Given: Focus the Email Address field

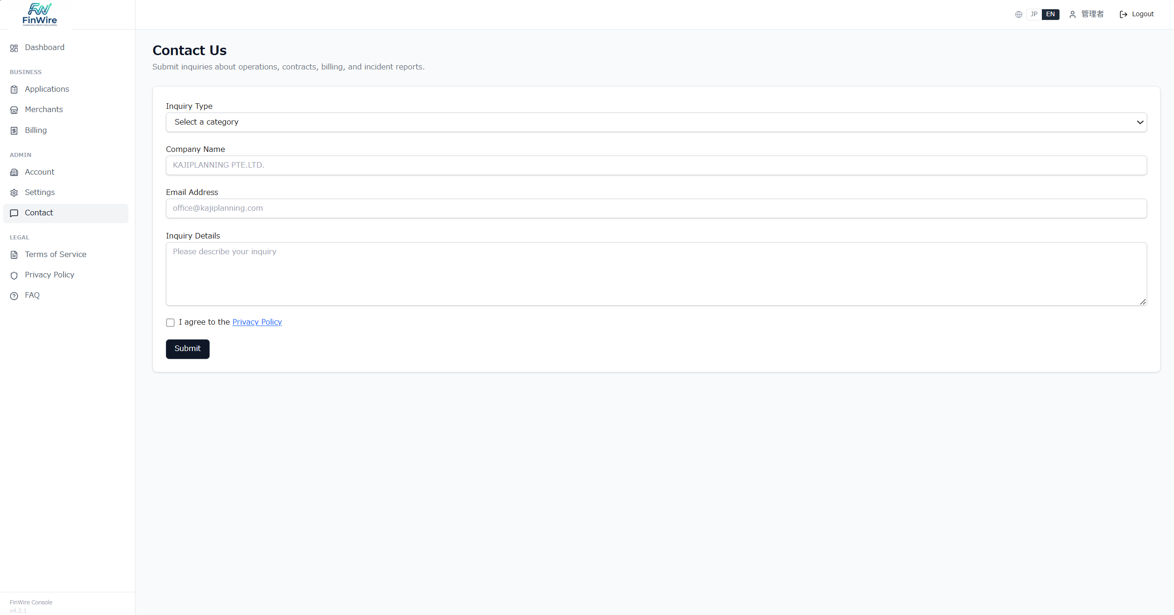Looking at the screenshot, I should pyautogui.click(x=656, y=208).
